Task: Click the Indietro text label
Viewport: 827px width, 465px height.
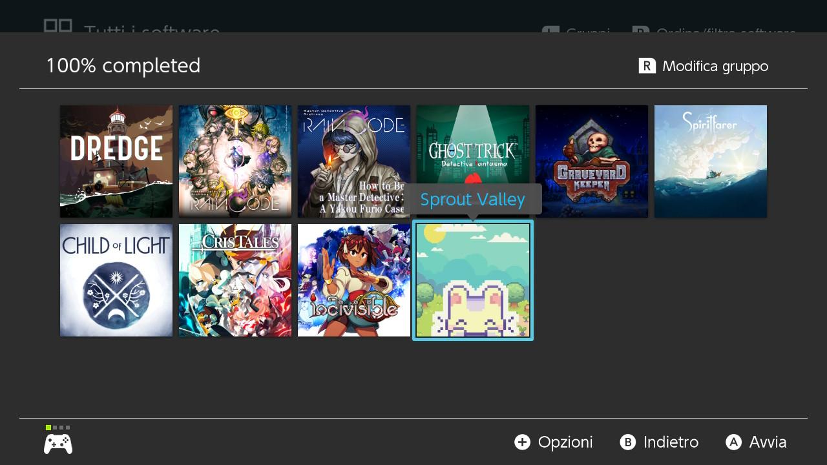Action: tap(671, 442)
